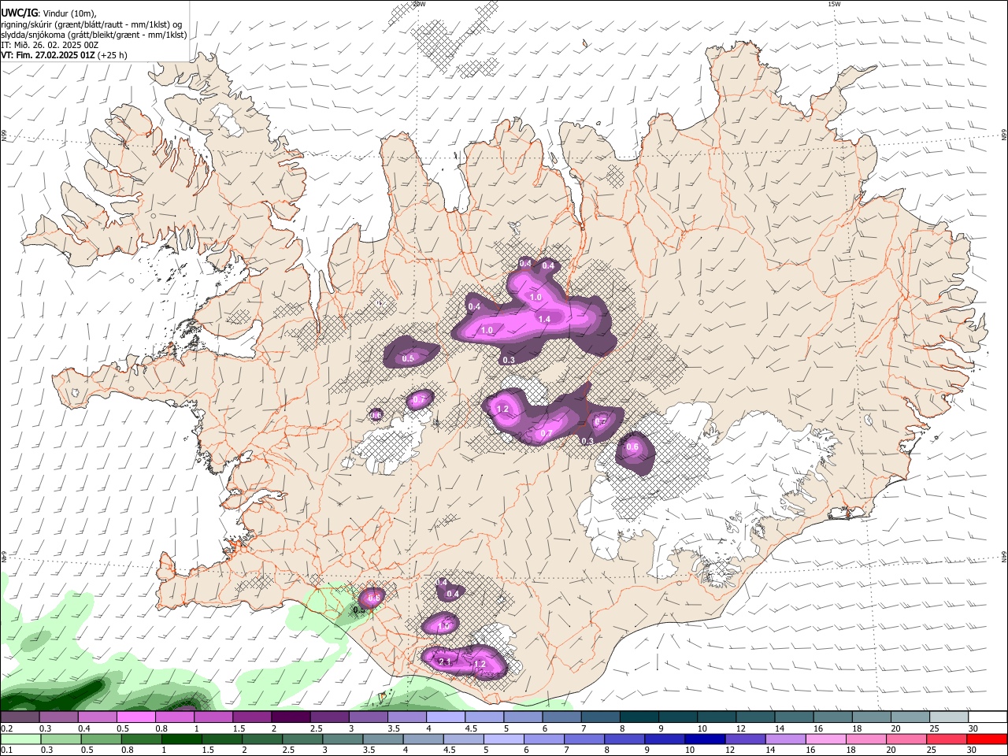Click the bold UWC/IG title text
Screen dimensions: 1008x756
click(x=18, y=13)
